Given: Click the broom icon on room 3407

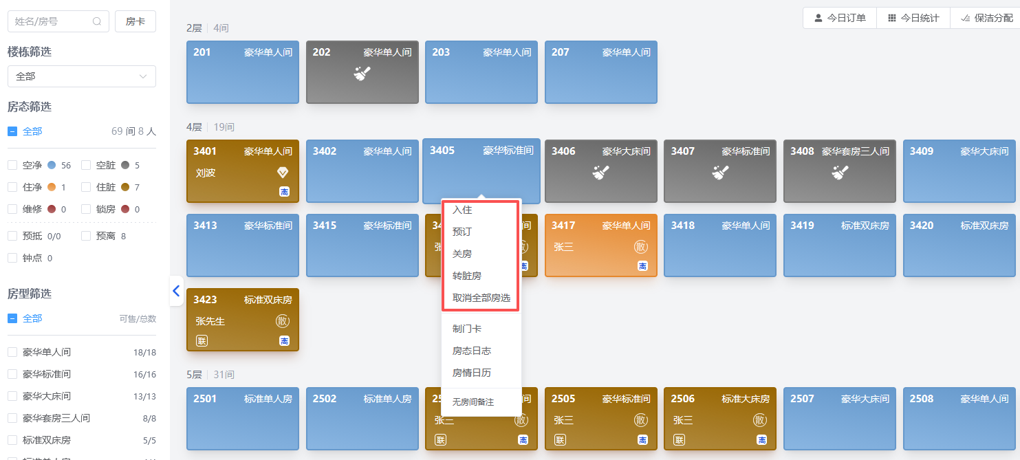Looking at the screenshot, I should click(x=720, y=173).
